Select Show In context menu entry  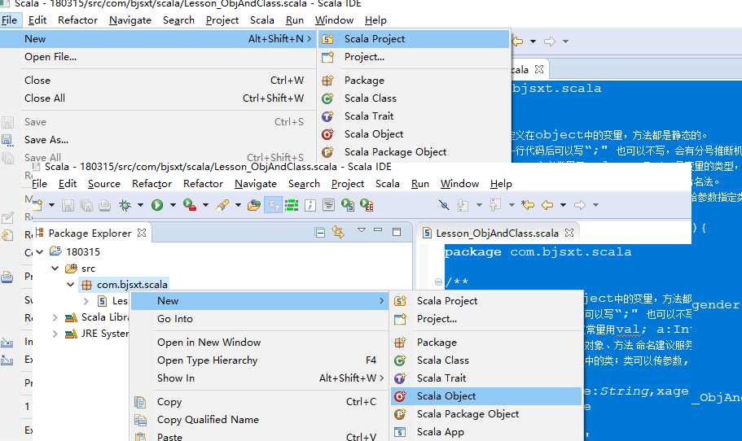click(259, 378)
